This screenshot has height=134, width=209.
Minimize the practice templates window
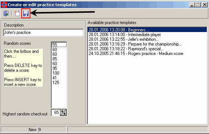click(192, 5)
